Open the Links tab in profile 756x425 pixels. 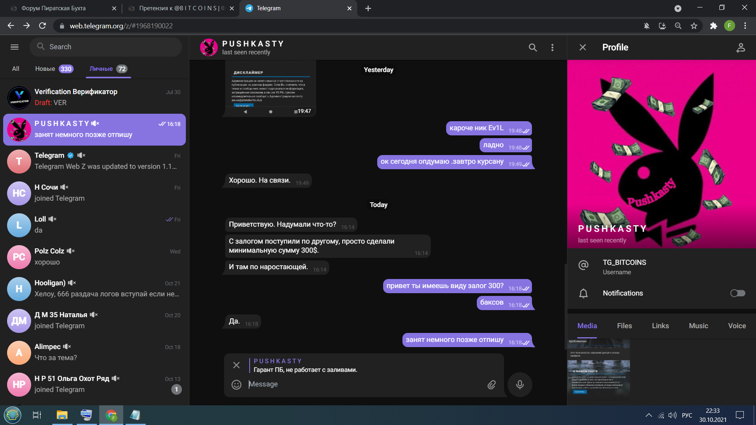[660, 326]
